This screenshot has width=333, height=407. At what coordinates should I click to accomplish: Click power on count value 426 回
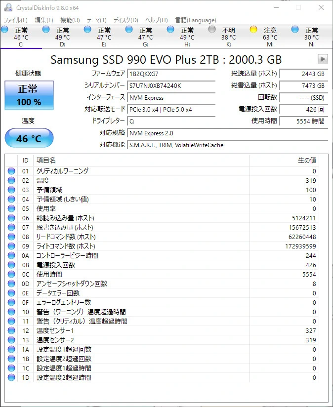click(x=304, y=110)
